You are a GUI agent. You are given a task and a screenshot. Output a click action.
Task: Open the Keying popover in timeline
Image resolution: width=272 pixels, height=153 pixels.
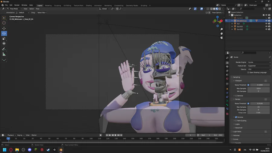tap(20, 135)
